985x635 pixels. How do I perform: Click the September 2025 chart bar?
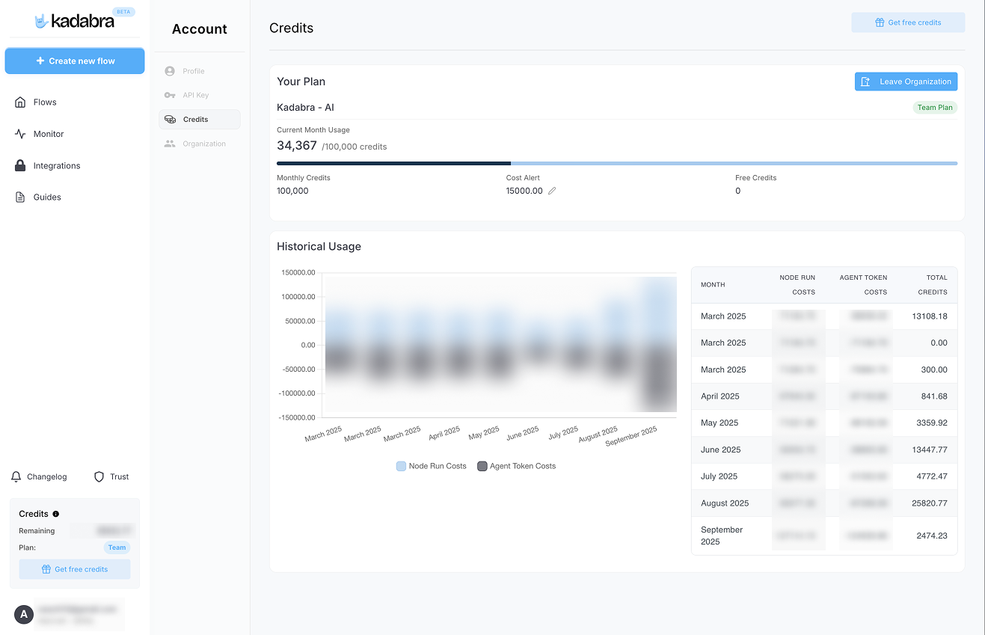pos(658,344)
